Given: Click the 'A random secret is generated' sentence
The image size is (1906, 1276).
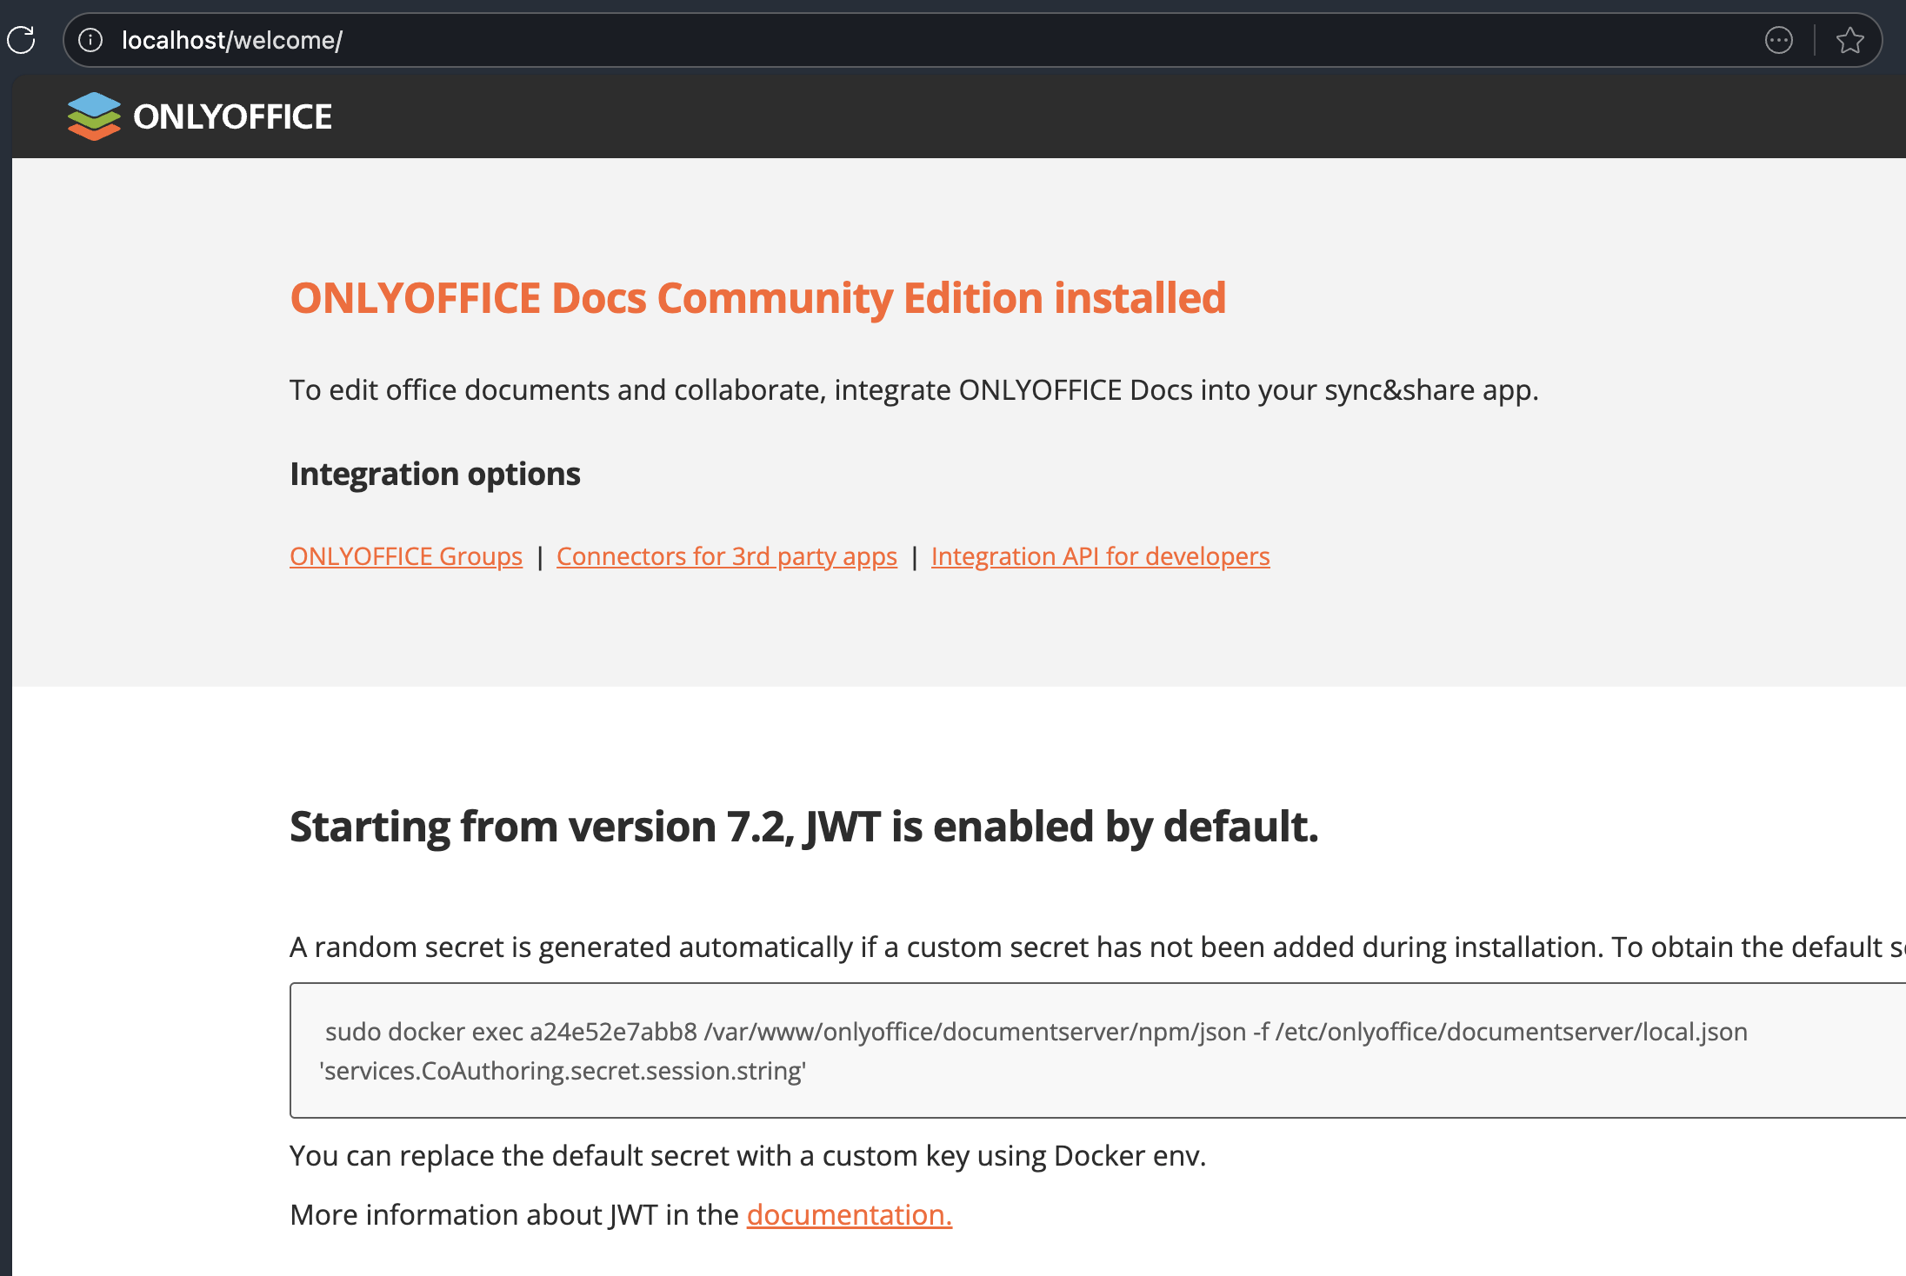Looking at the screenshot, I should click(x=956, y=947).
